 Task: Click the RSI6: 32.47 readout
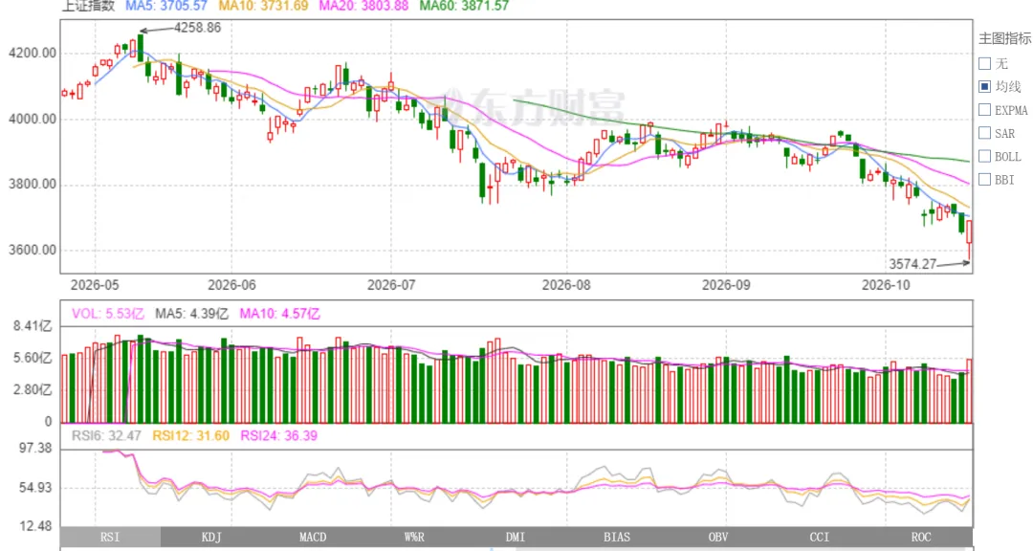click(106, 435)
